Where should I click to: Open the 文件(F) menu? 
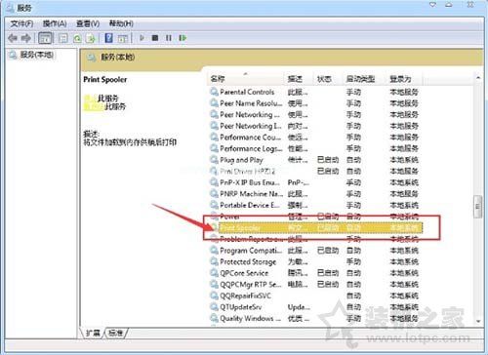pos(21,23)
